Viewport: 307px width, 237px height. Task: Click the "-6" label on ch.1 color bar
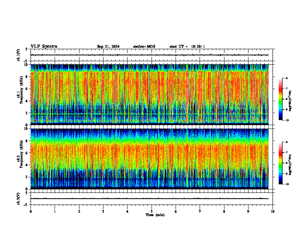click(286, 78)
